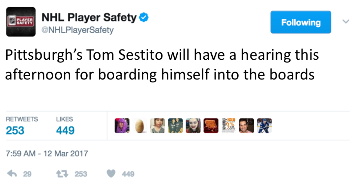Click the orange KSU poster avatar
Viewport: 353px width, 185px height.
[228, 126]
